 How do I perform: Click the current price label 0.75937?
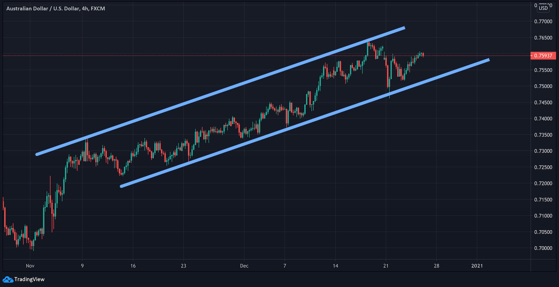pyautogui.click(x=543, y=56)
